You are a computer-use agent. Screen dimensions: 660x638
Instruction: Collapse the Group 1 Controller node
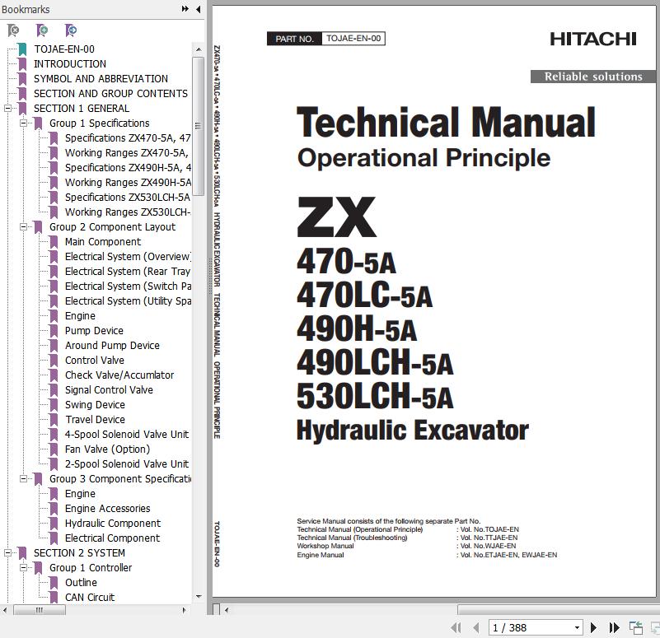pyautogui.click(x=24, y=567)
